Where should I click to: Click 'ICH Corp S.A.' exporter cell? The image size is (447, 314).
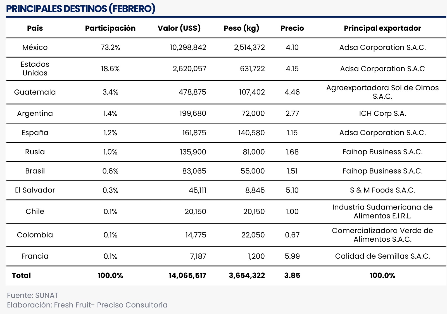pos(382,113)
